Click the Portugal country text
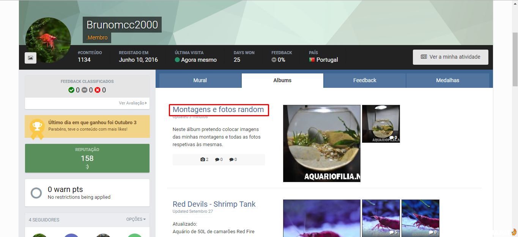The image size is (518, 237). click(x=327, y=60)
